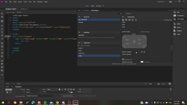Open the Design view dropdown arrow
The width and height of the screenshot is (187, 105).
(x=103, y=6)
